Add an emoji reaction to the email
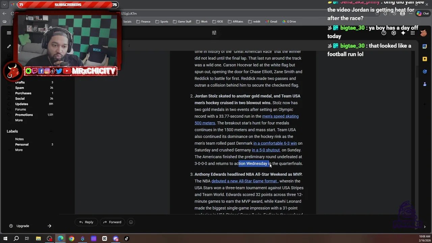Image resolution: width=432 pixels, height=243 pixels. coord(131,222)
